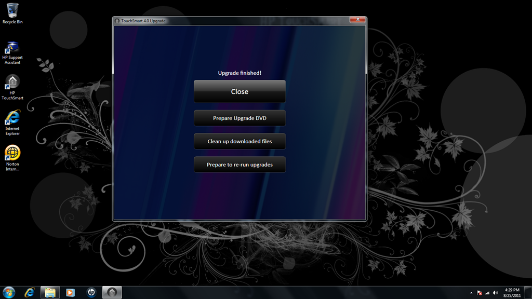Screen dimensions: 532x299
Task: Open the Windows Start menu
Action: 9,292
